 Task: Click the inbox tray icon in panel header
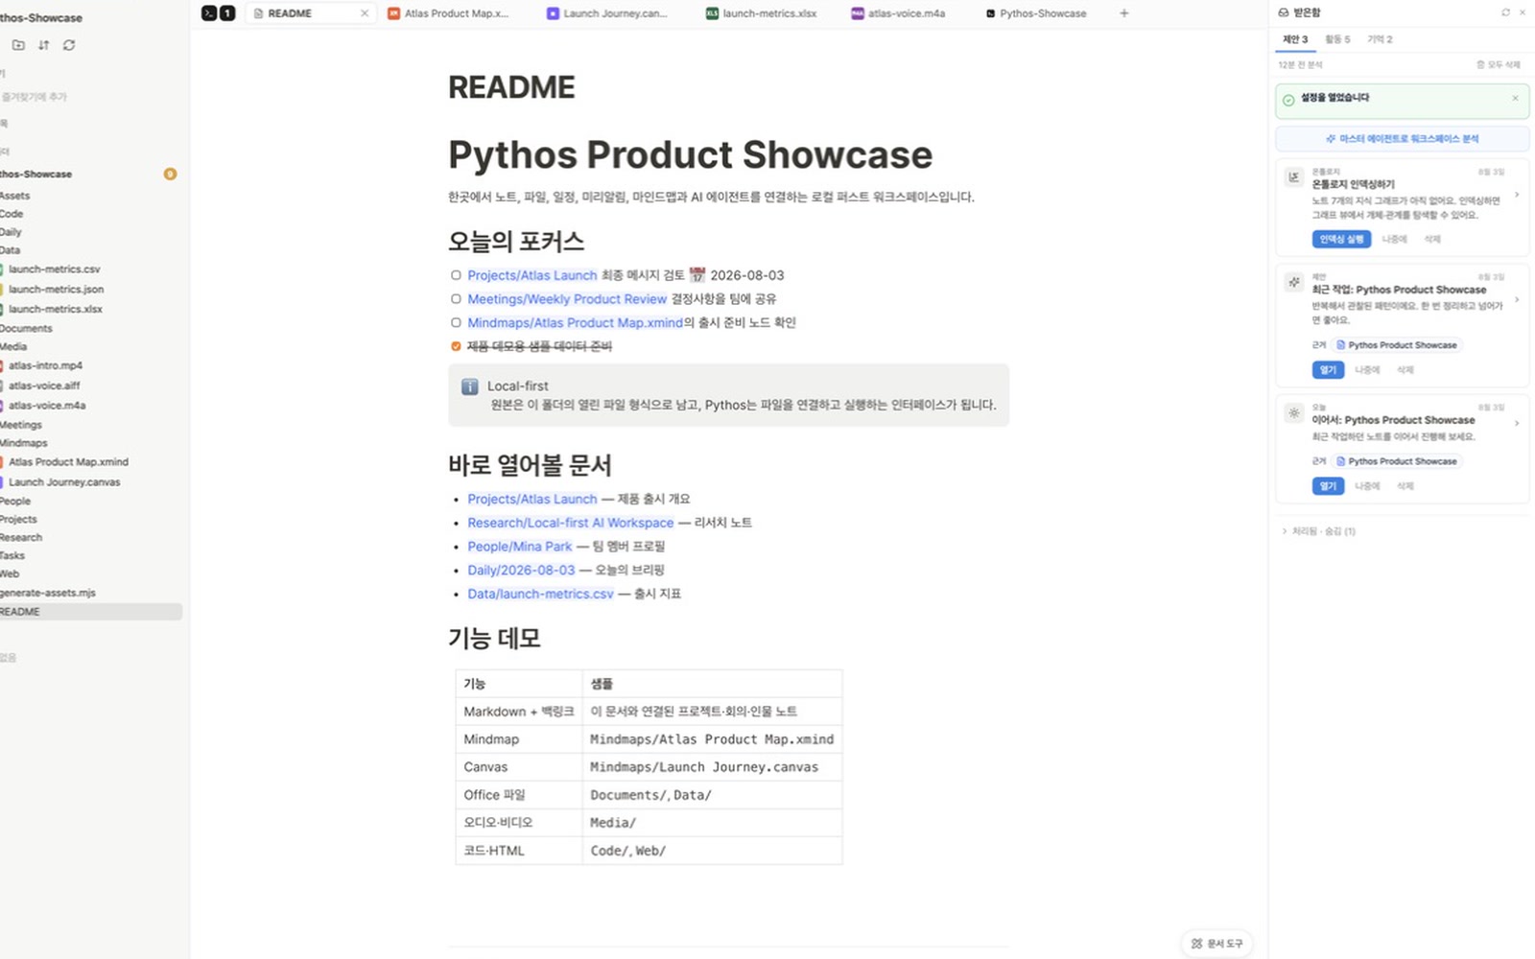[1284, 12]
